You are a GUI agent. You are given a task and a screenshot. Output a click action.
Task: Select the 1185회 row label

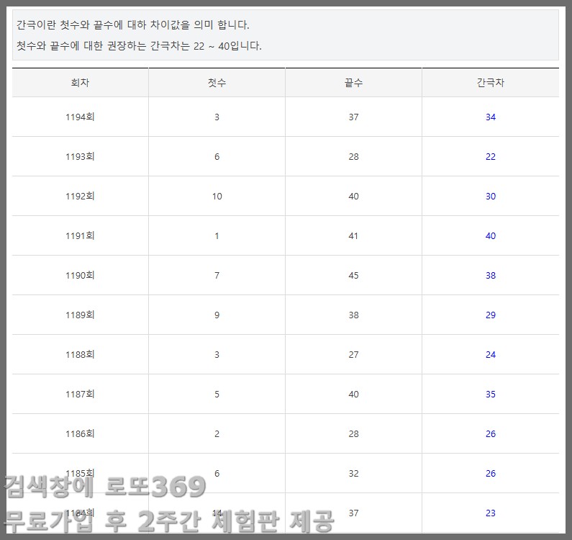pyautogui.click(x=80, y=474)
